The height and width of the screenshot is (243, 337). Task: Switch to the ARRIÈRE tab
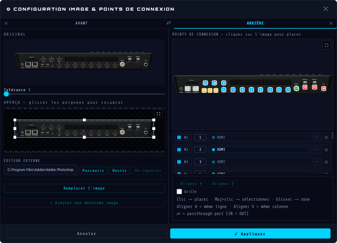255,23
